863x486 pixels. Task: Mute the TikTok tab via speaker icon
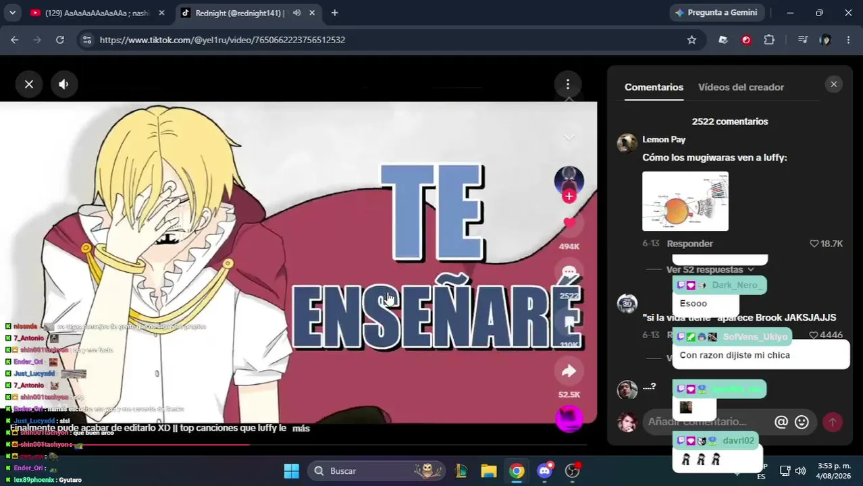pyautogui.click(x=296, y=13)
